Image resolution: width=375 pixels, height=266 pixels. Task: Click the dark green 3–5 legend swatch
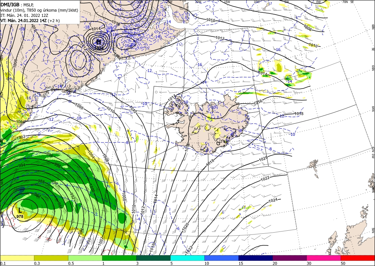[153, 258]
